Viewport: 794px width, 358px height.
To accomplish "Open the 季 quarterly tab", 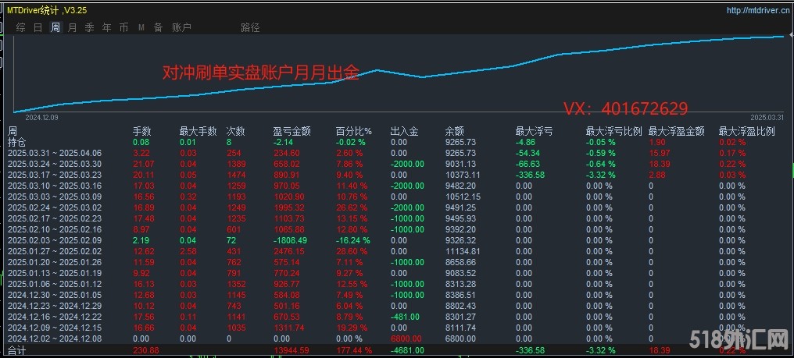I will pyautogui.click(x=90, y=28).
